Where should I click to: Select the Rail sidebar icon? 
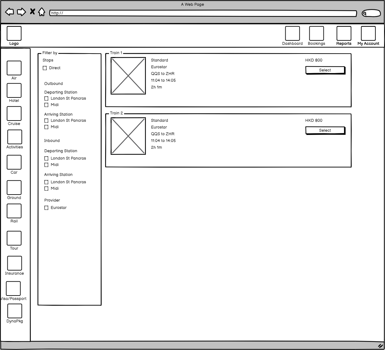14,211
